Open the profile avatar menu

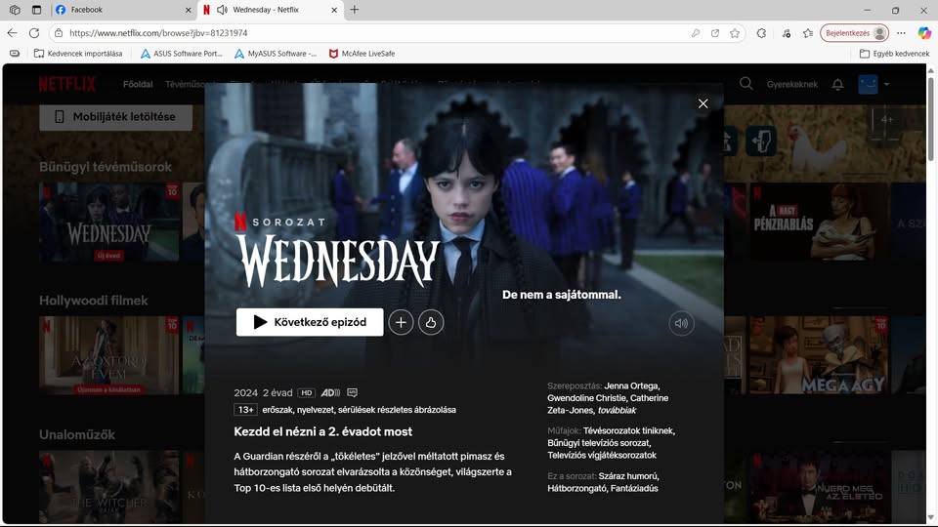[x=868, y=84]
